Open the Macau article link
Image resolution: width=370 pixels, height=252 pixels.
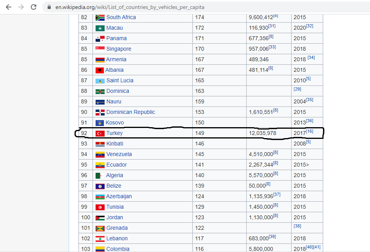coord(114,28)
